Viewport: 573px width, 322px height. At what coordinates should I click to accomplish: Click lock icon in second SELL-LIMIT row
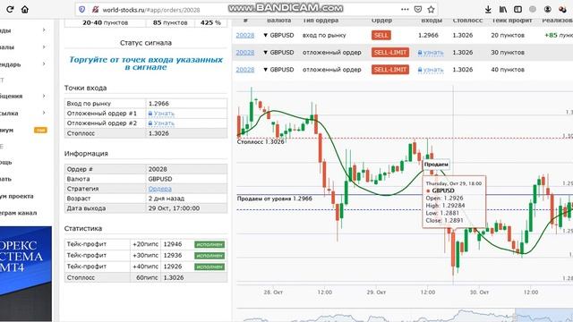coord(420,70)
